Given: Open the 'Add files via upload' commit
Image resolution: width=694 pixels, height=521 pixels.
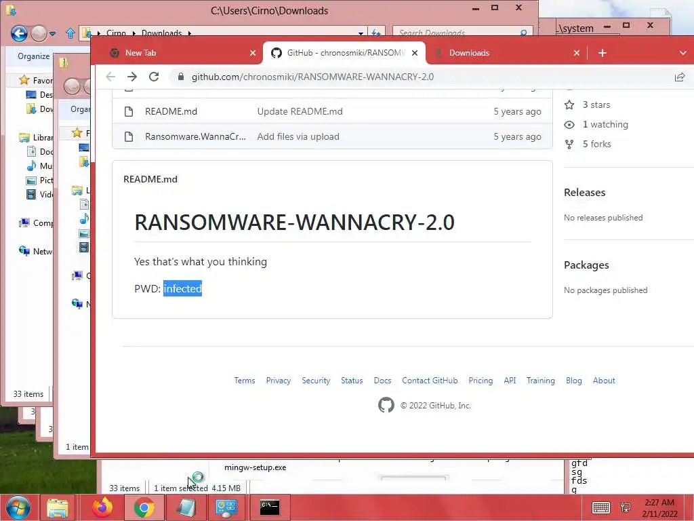Looking at the screenshot, I should coord(298,136).
